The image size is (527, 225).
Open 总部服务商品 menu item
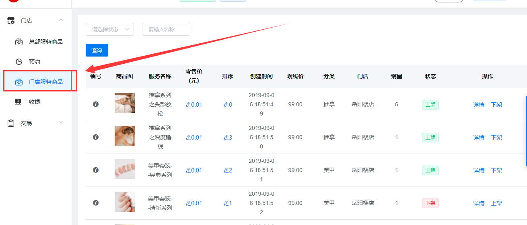click(36, 42)
